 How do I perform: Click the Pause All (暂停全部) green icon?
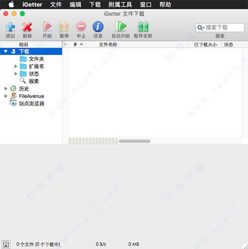143,26
